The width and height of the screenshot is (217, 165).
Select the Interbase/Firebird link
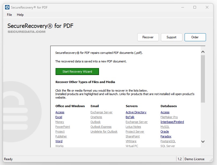pyautogui.click(x=172, y=122)
